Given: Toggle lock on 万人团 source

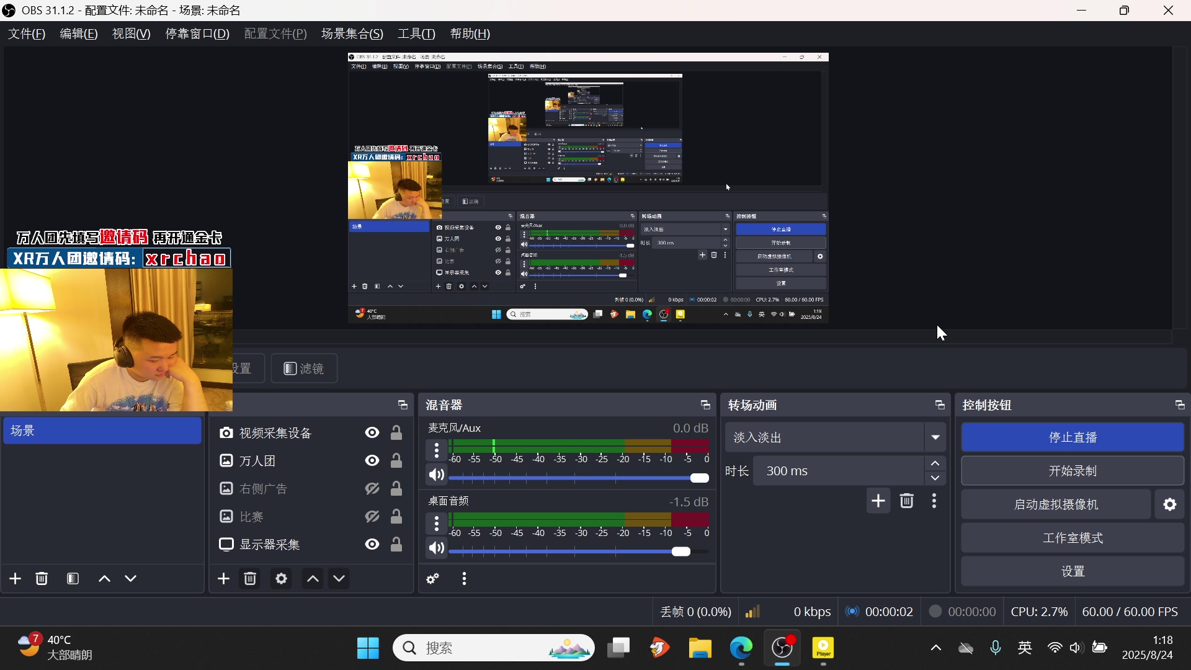Looking at the screenshot, I should (x=396, y=461).
